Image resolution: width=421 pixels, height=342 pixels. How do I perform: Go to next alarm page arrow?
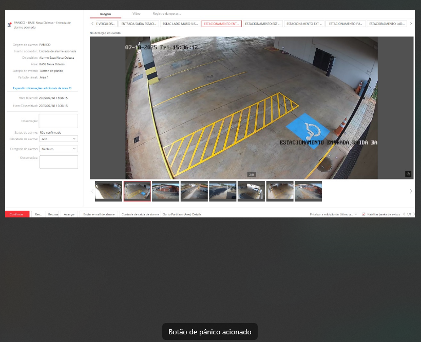tap(414, 214)
